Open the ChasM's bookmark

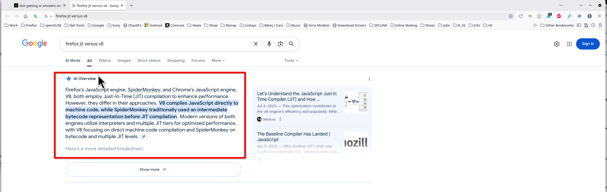(x=132, y=25)
